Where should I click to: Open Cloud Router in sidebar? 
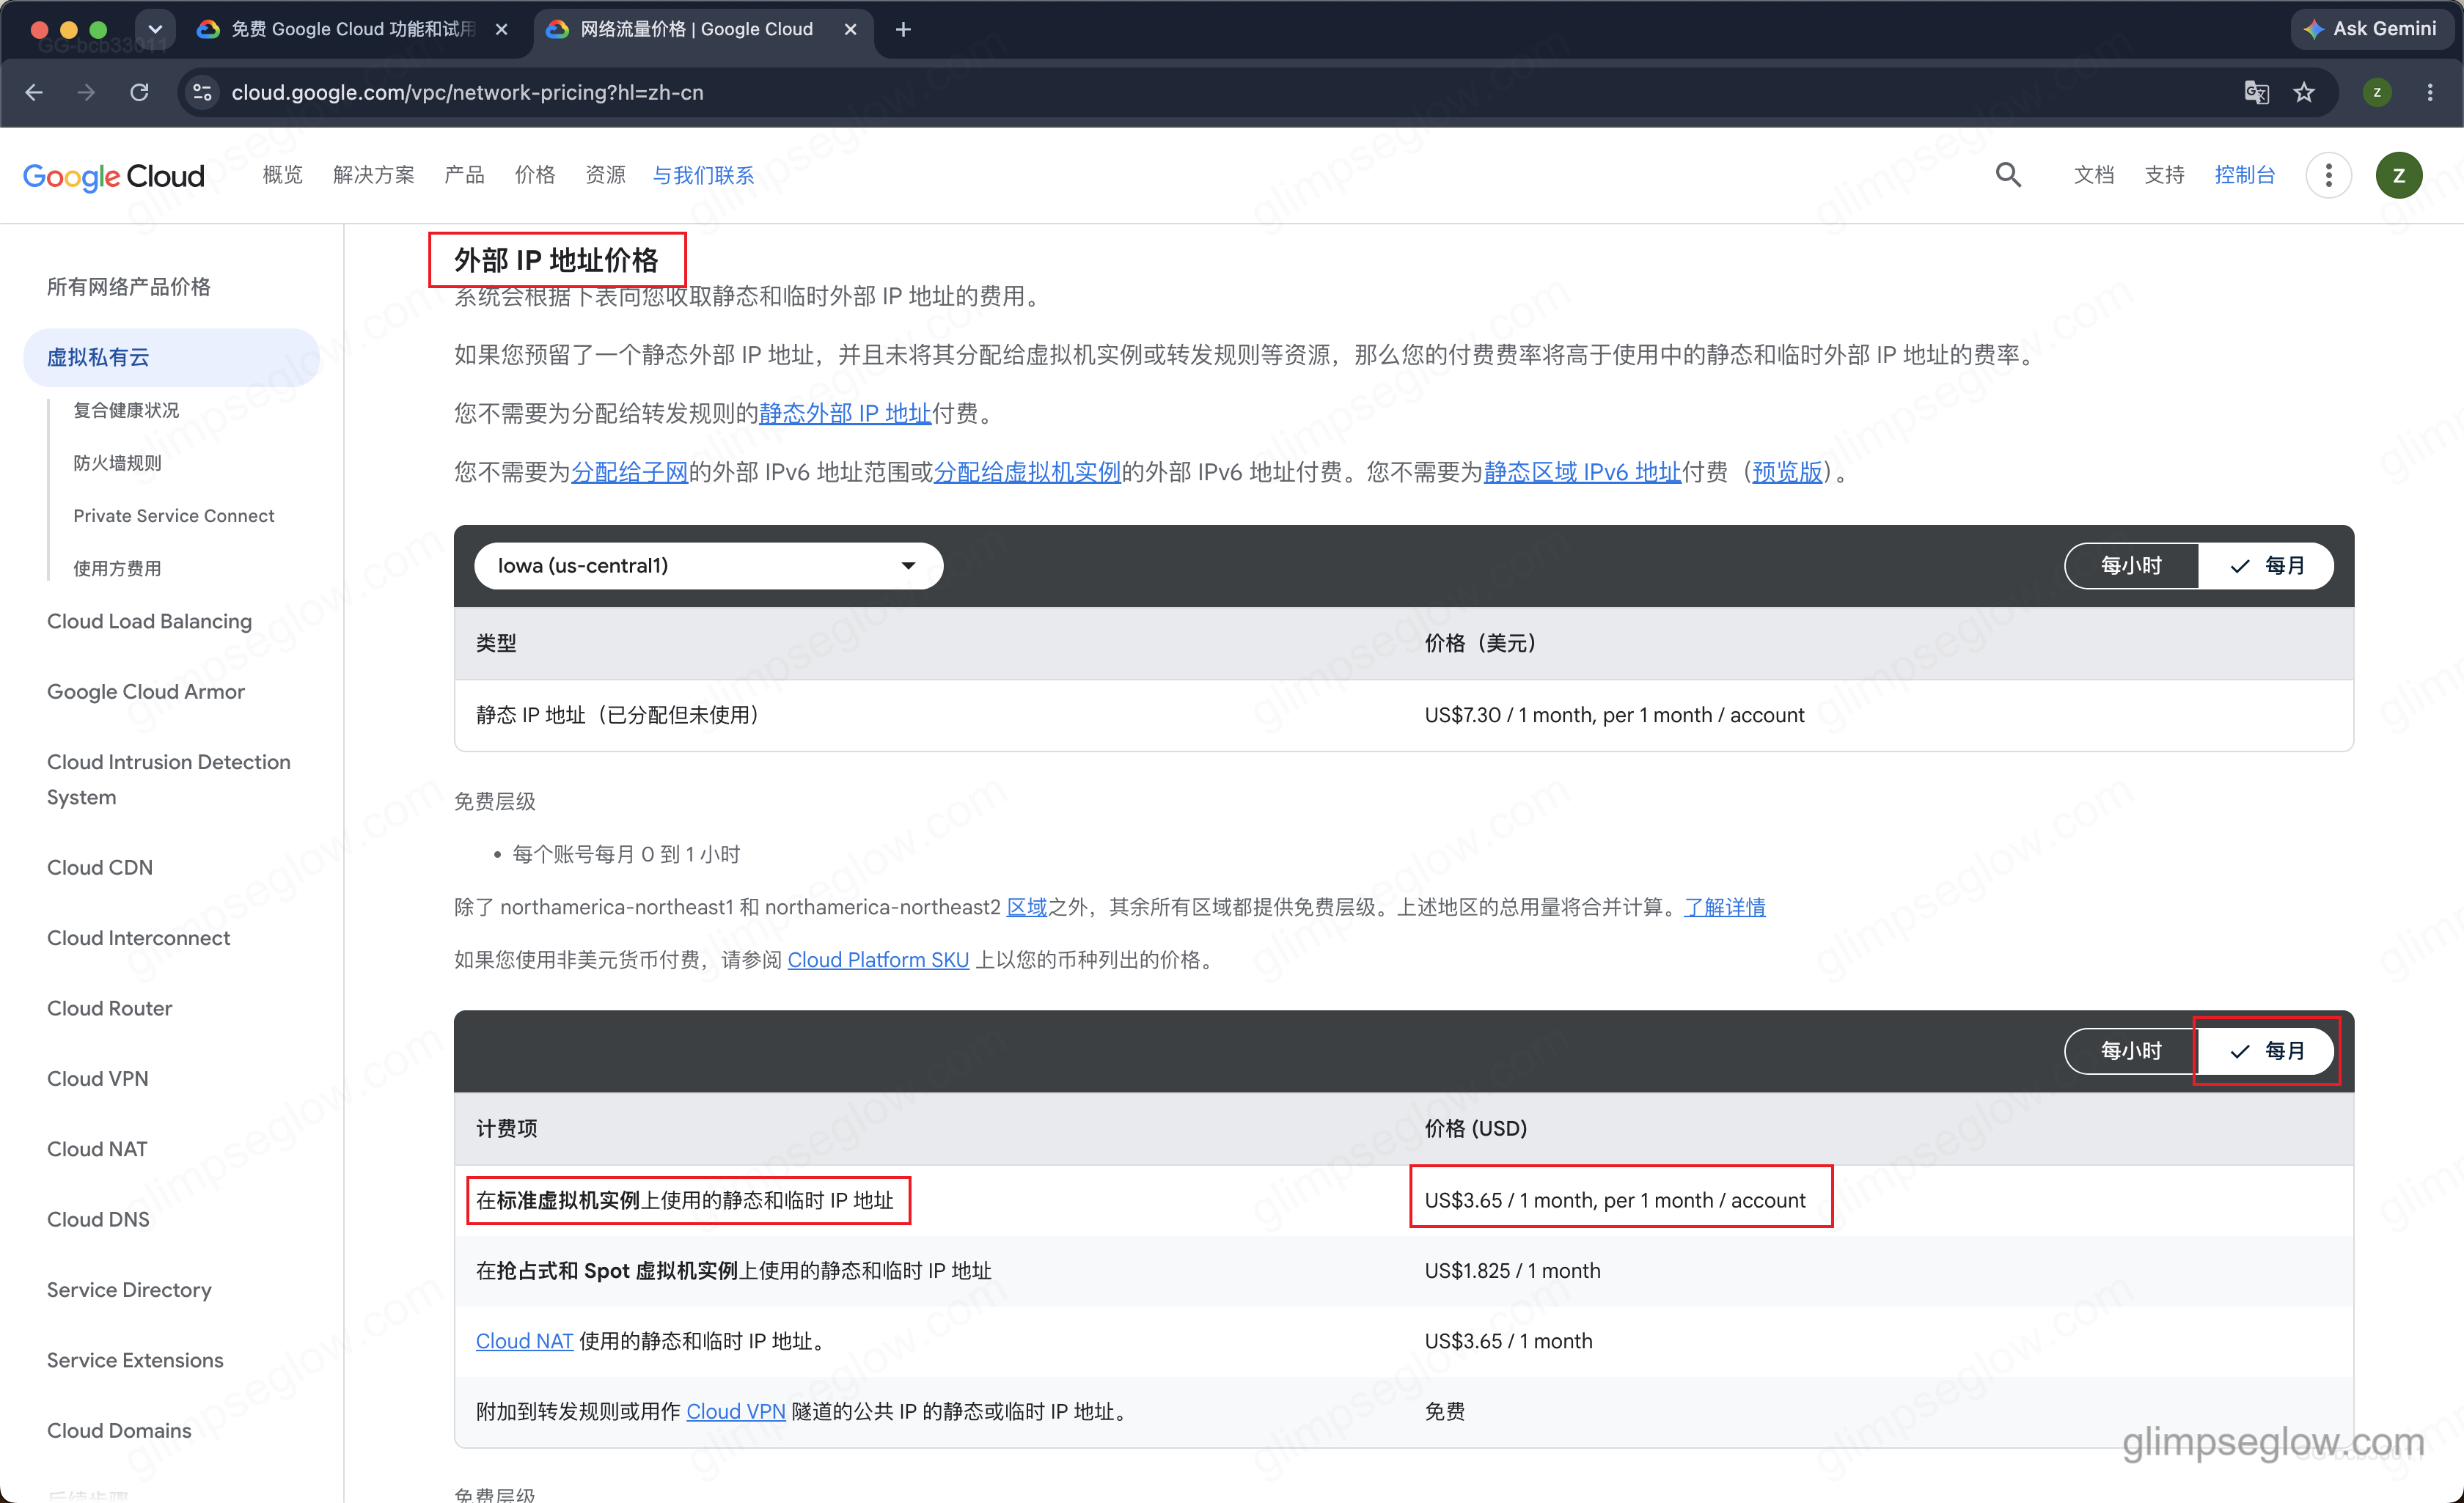click(109, 1008)
